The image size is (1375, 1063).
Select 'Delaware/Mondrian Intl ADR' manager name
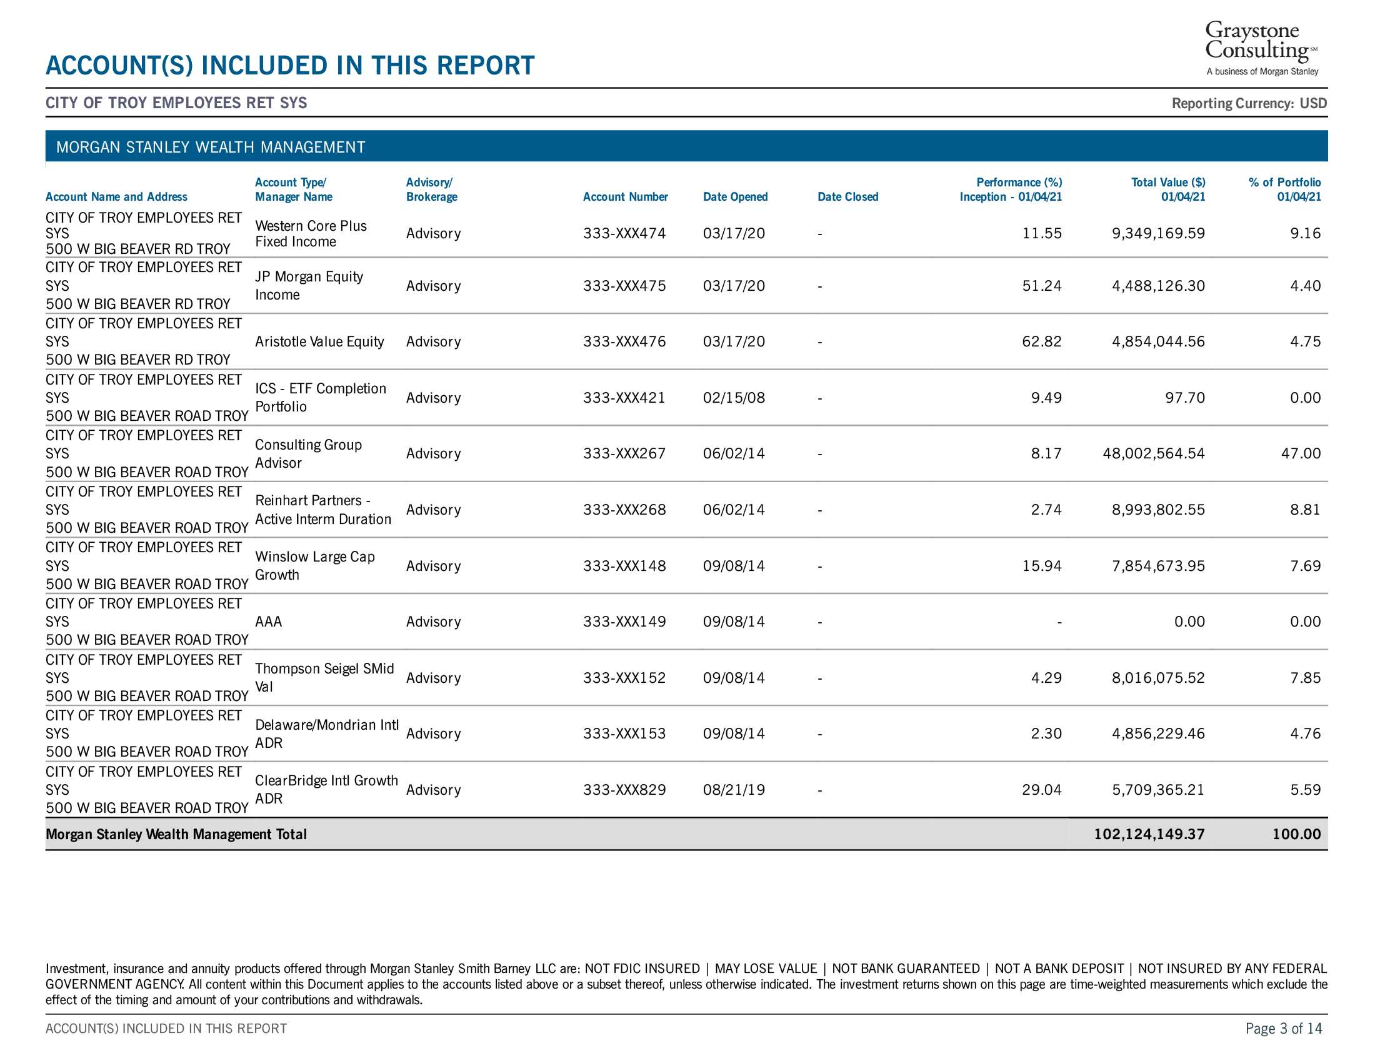[x=327, y=733]
